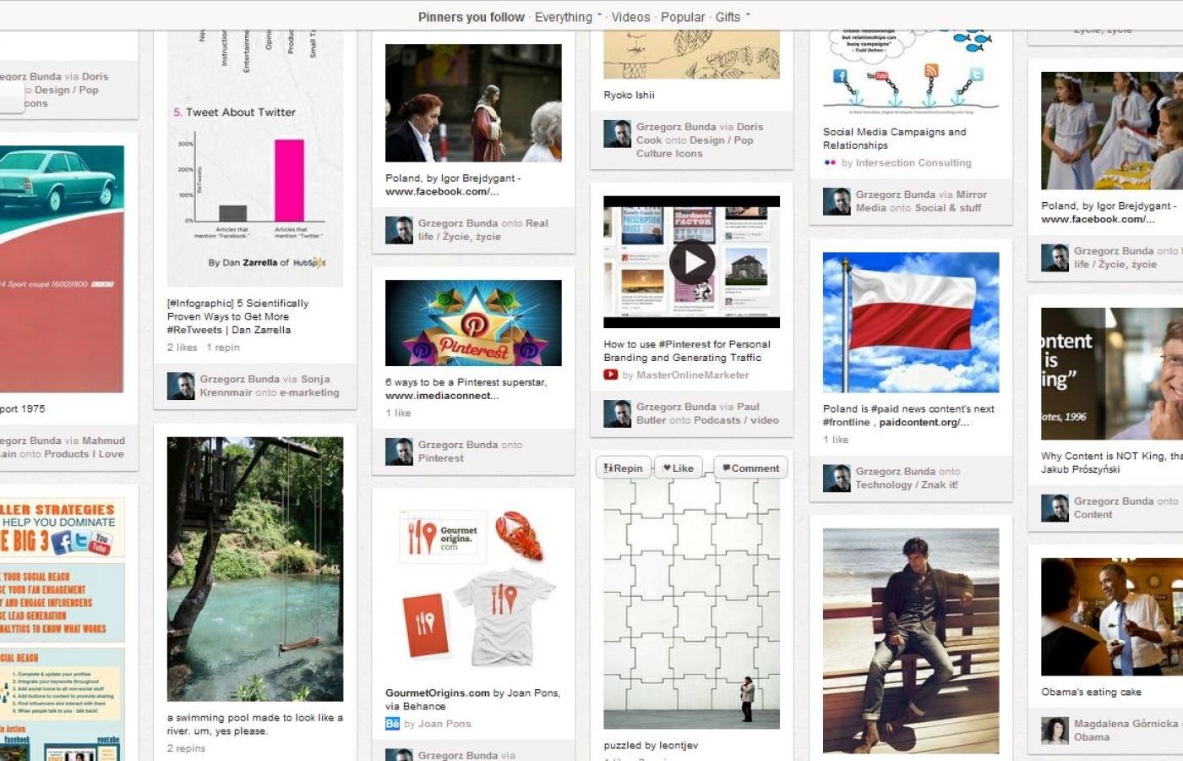The width and height of the screenshot is (1183, 761).
Task: Switch to the Popular tab
Action: (x=683, y=17)
